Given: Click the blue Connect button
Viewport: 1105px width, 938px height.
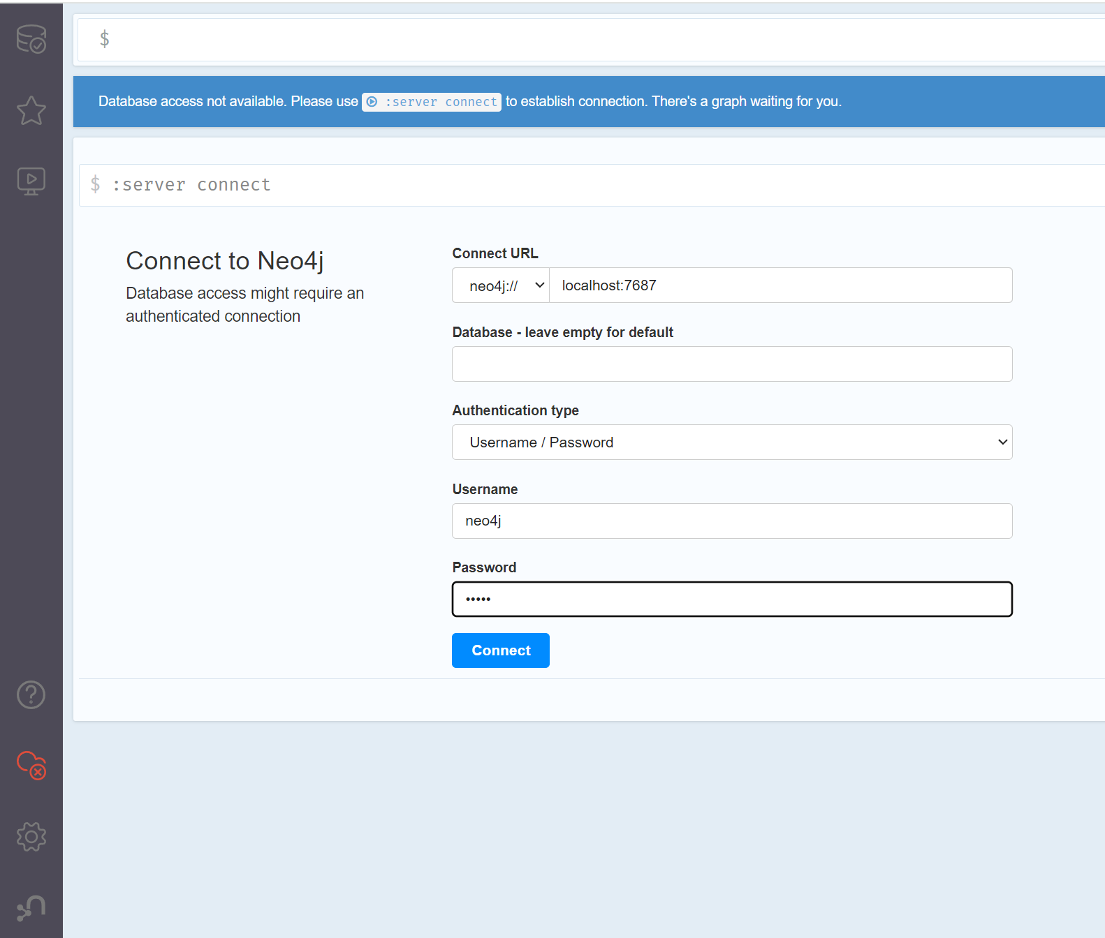Looking at the screenshot, I should tap(501, 650).
